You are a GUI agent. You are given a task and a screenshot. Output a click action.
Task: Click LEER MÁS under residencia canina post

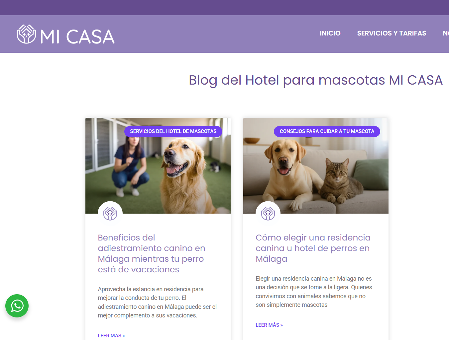click(269, 325)
